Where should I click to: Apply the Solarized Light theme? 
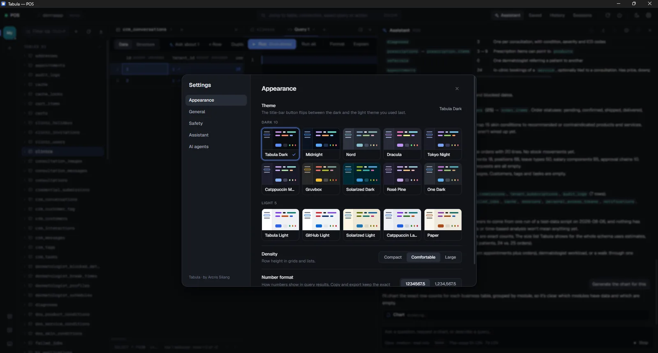click(361, 225)
